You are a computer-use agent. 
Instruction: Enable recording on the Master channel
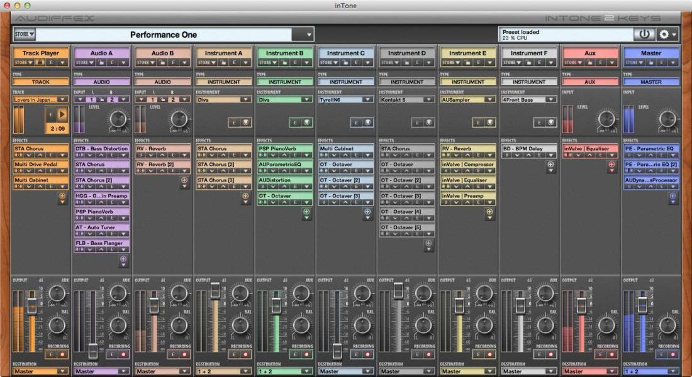673,354
